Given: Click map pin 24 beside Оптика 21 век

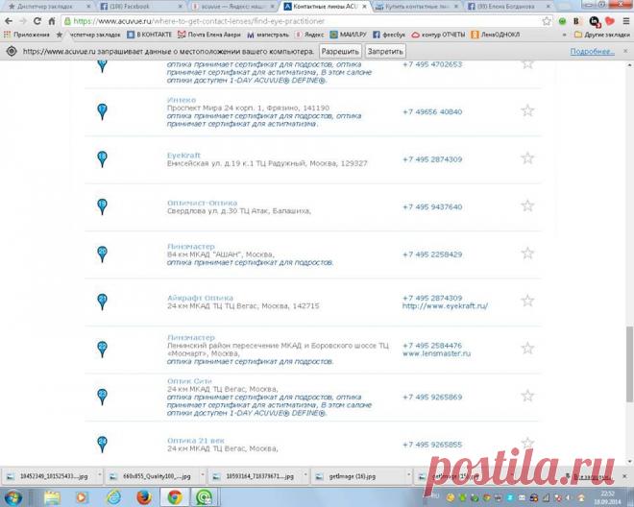Looking at the screenshot, I should (102, 444).
